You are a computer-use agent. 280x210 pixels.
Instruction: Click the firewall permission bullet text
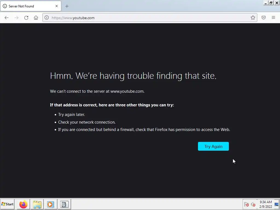pos(144,129)
